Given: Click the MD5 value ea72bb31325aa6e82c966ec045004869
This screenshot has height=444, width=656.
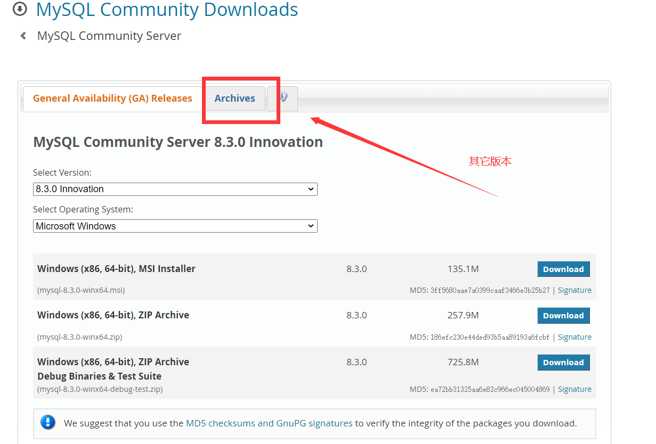Looking at the screenshot, I should [x=490, y=390].
